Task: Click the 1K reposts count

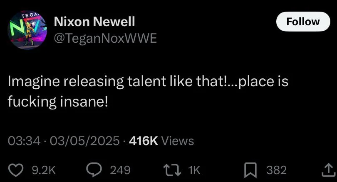Action: click(194, 170)
